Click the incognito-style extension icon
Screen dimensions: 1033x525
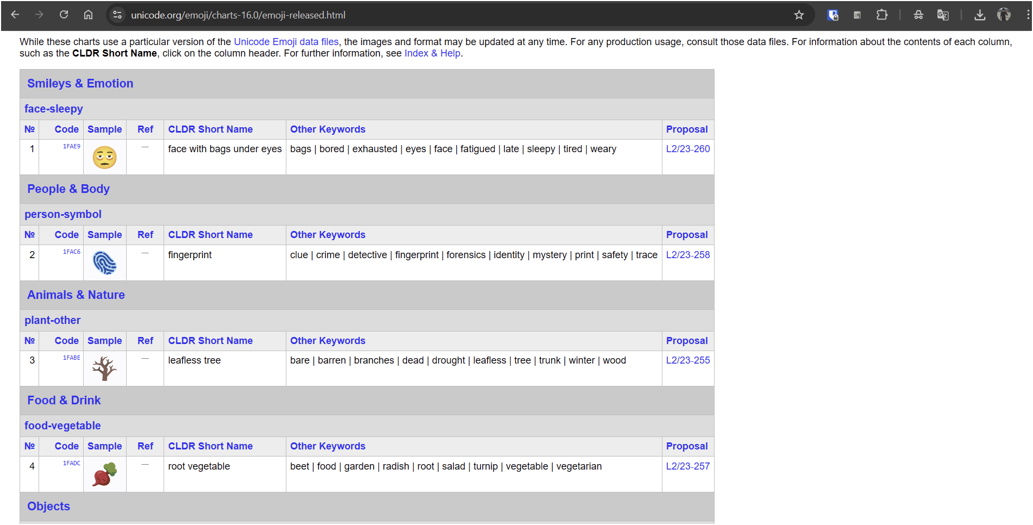tap(918, 15)
